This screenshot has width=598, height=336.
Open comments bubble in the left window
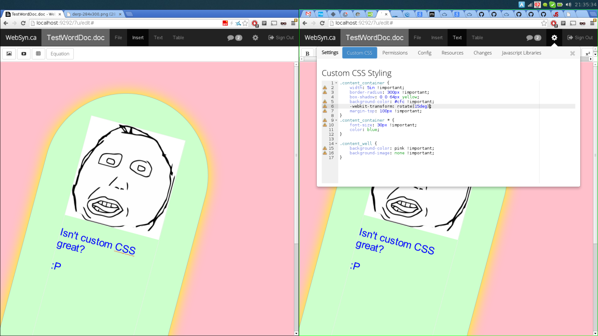235,38
